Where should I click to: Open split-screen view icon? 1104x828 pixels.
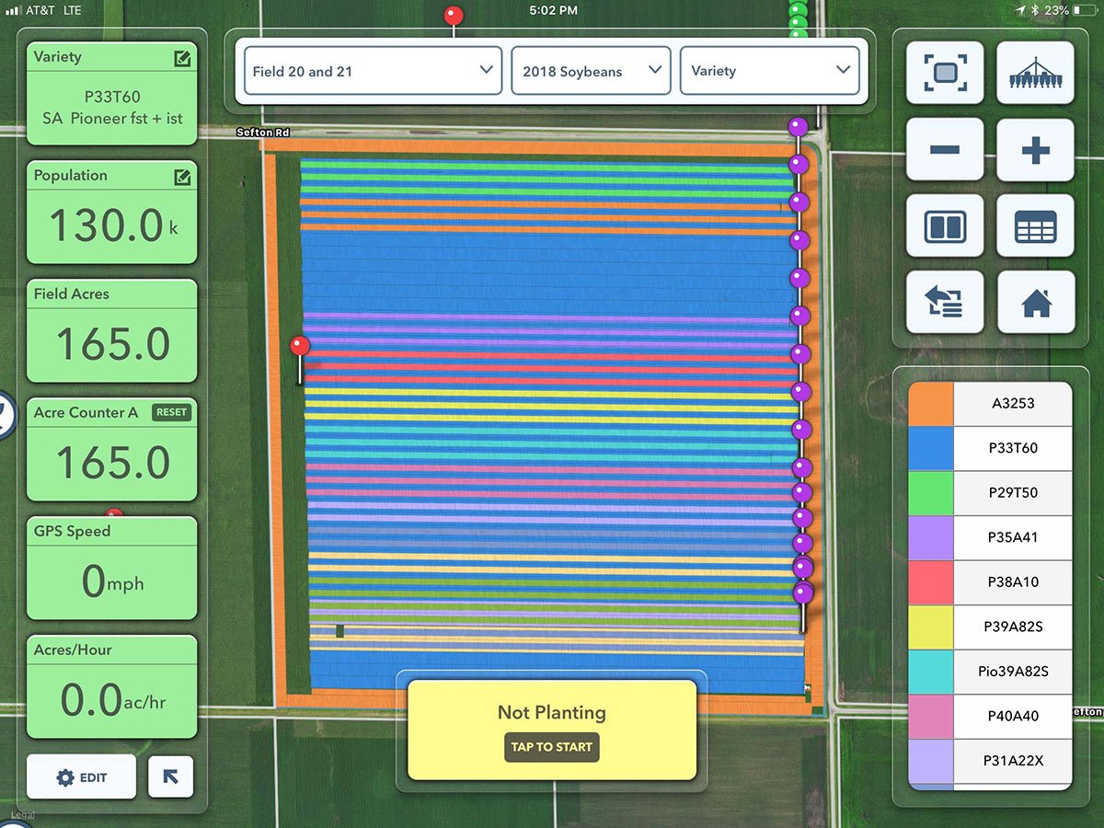pos(945,225)
